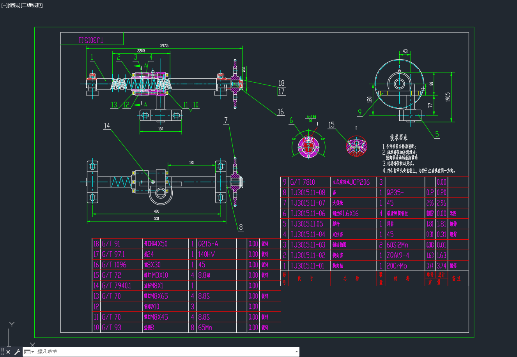Select cell TJ3015.11-04 in parts list
This screenshot has height=357, width=517.
coord(308,234)
